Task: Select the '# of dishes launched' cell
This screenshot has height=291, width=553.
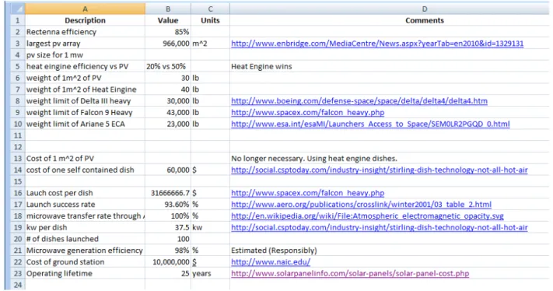Action: coord(85,239)
